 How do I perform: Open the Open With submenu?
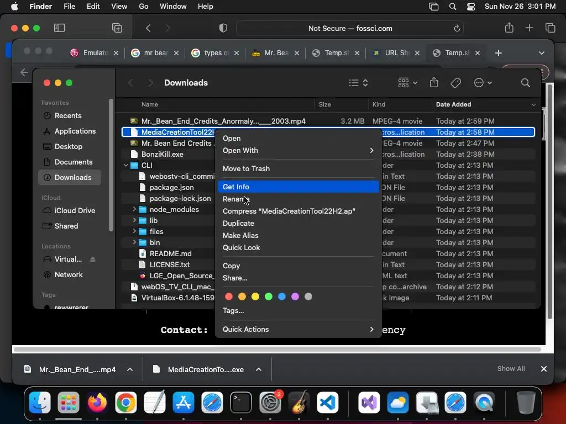[x=298, y=150]
